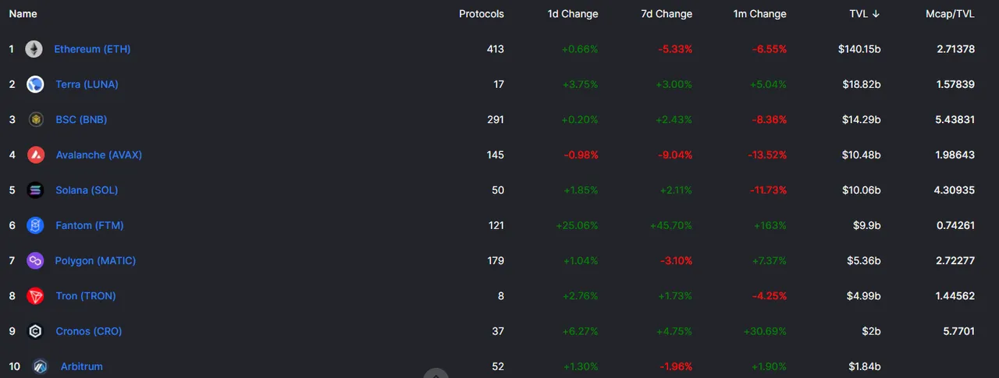Screen dimensions: 999x378
Task: Click Cronos TVL value $2b
Action: tap(871, 331)
